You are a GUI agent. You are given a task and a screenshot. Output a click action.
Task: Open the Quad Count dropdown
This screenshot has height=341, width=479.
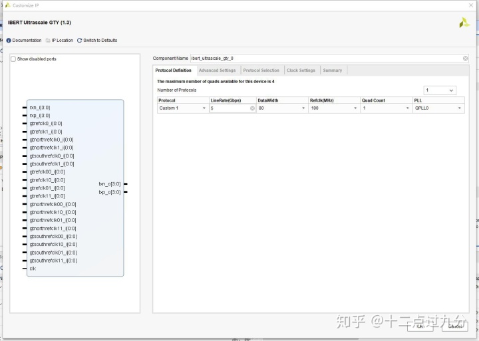386,108
